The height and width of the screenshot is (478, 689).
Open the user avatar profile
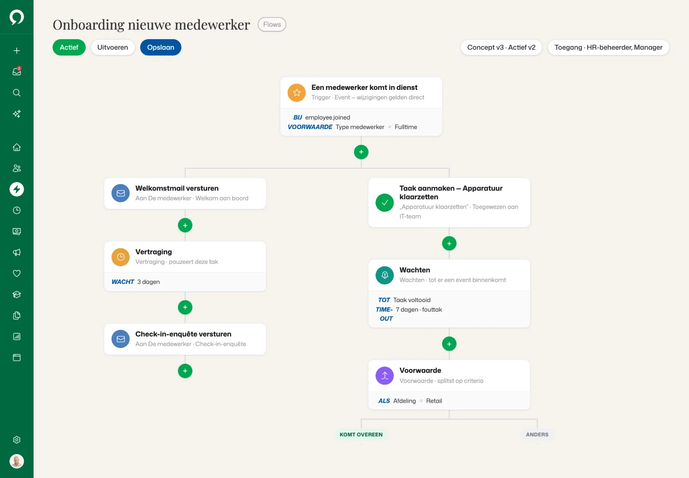point(17,461)
